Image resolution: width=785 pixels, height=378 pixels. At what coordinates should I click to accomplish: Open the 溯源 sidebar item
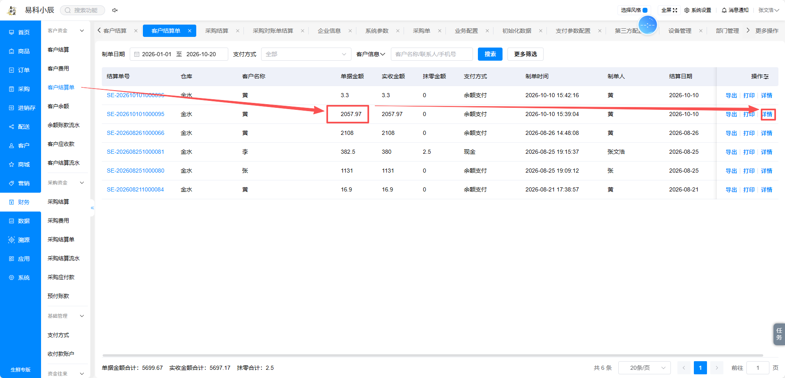[20, 240]
